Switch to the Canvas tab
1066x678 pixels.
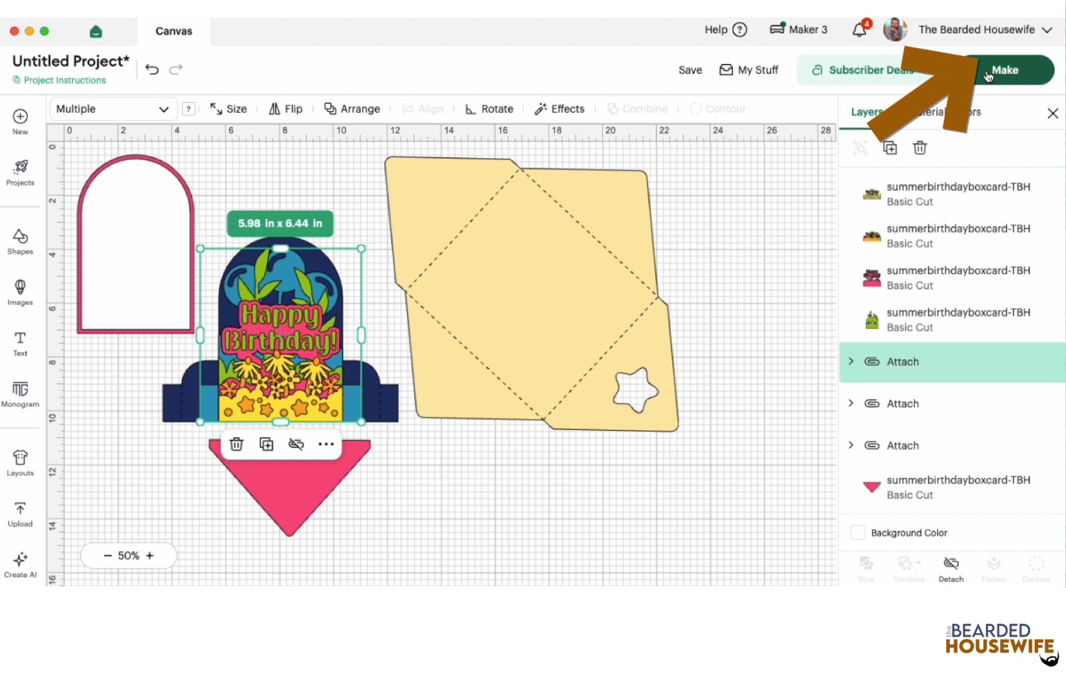click(x=174, y=31)
